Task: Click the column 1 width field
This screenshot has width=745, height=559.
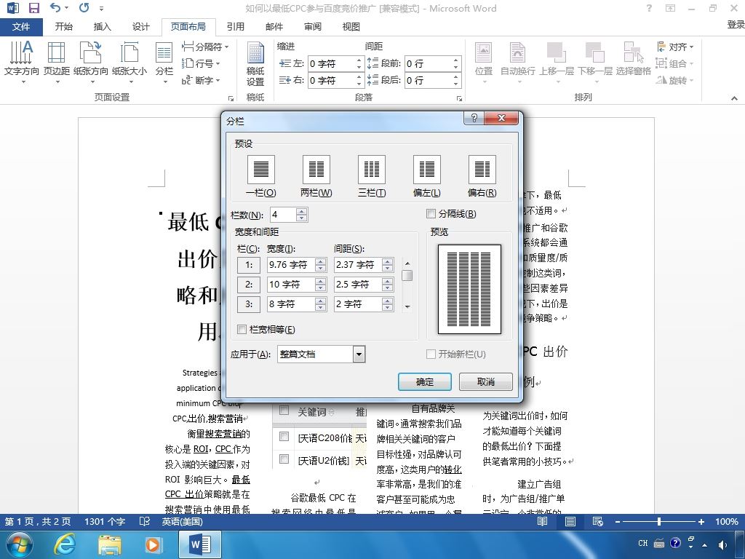Action: coord(291,265)
